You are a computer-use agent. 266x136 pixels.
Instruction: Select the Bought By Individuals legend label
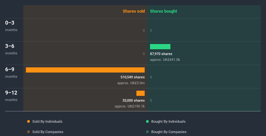click(x=168, y=121)
